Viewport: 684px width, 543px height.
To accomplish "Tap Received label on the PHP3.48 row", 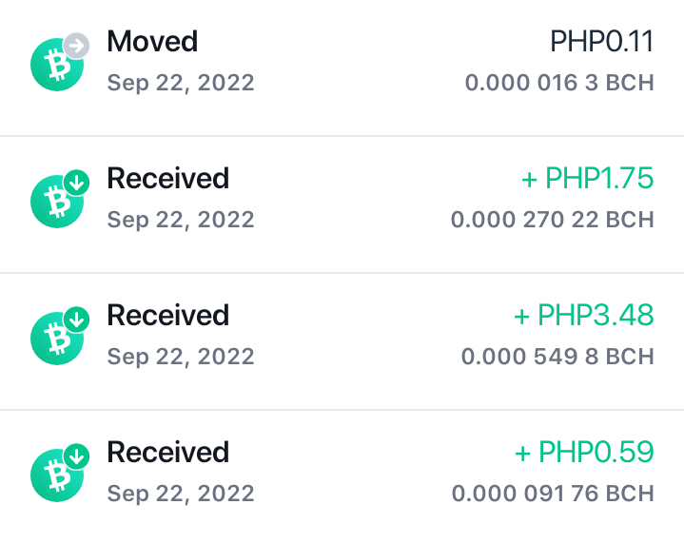I will (x=168, y=316).
